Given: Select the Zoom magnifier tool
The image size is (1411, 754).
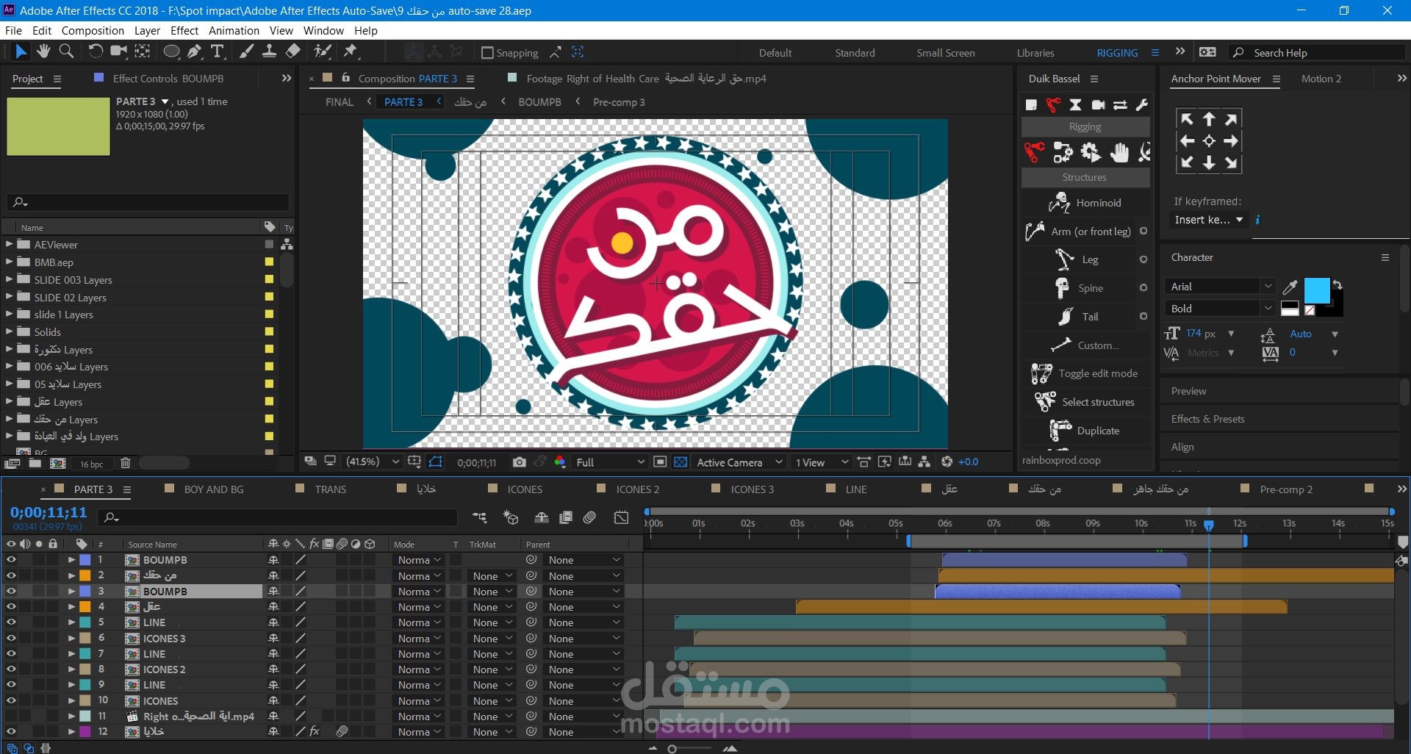Looking at the screenshot, I should click(x=66, y=51).
